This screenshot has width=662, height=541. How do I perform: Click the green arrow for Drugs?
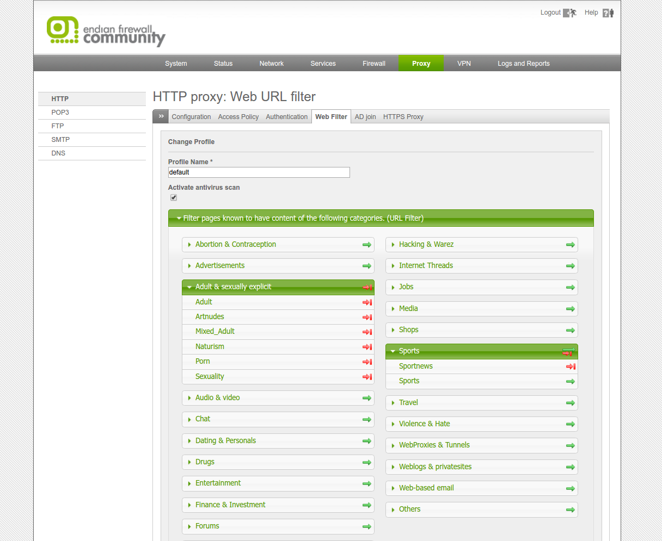click(x=367, y=462)
